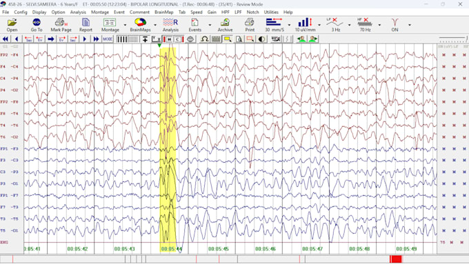Go to previous page with left arrow
469x264 pixels.
point(17,39)
